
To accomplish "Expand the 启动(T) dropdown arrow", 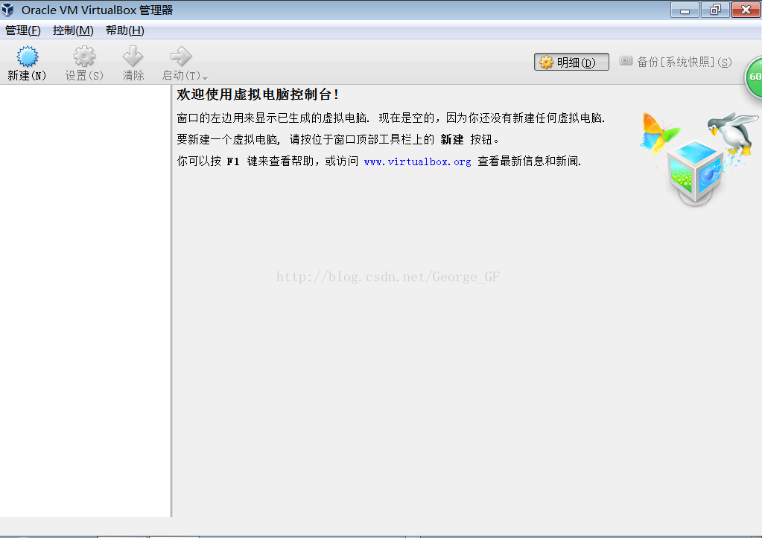I will pyautogui.click(x=205, y=78).
